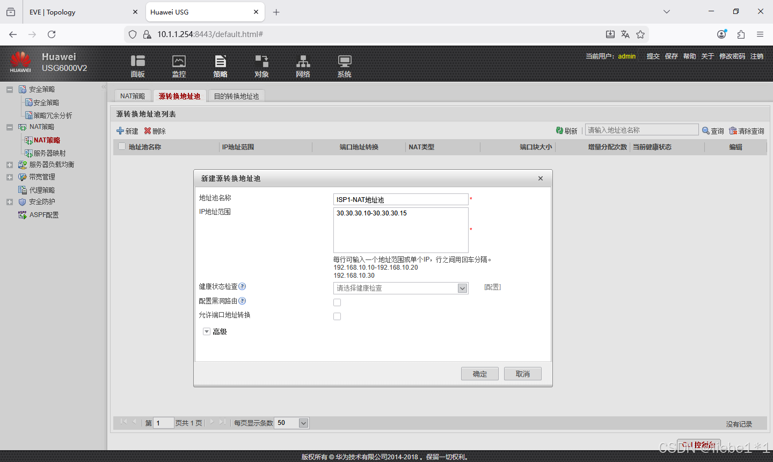This screenshot has width=773, height=462.
Task: Open browser translate icon
Action: click(625, 34)
